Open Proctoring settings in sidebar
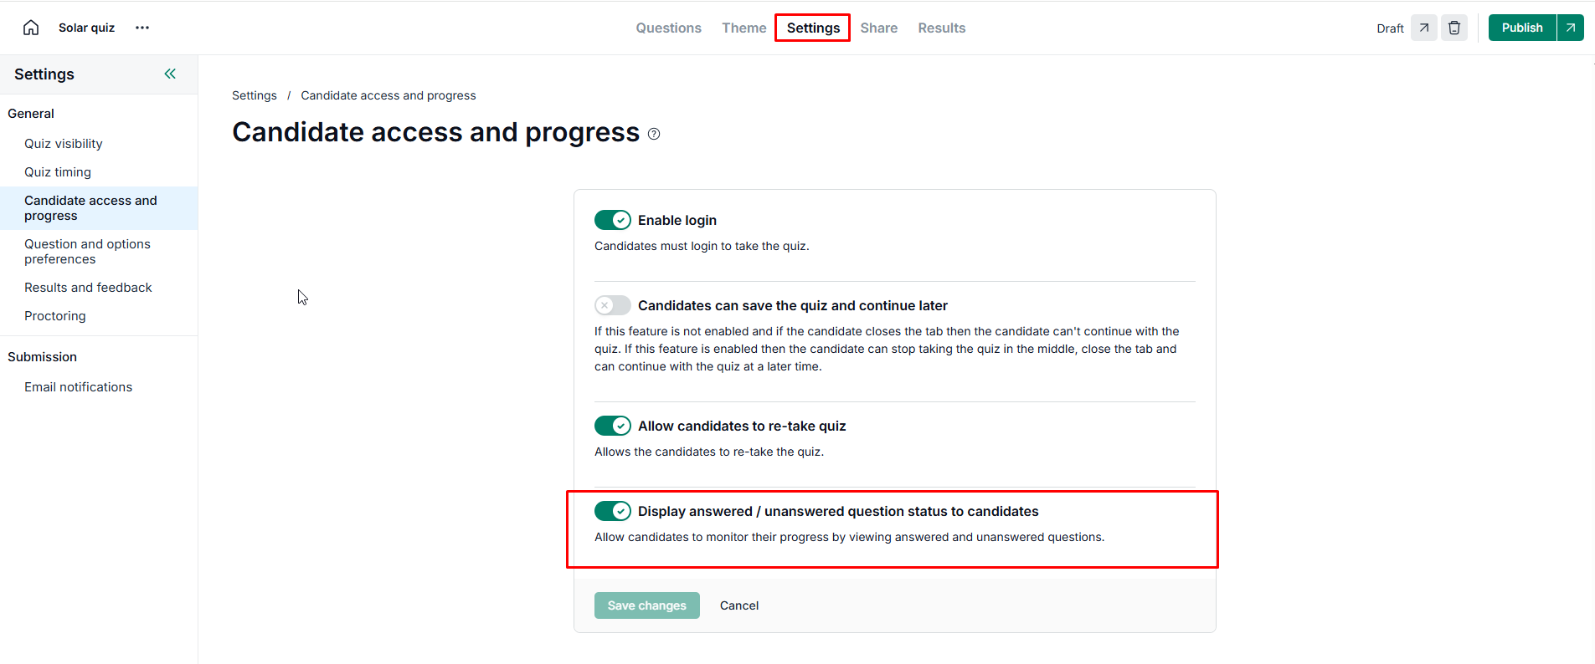 55,316
